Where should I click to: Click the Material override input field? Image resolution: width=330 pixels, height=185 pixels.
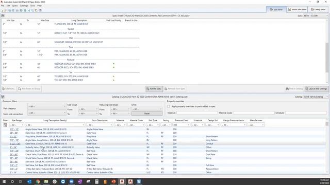(x=197, y=113)
